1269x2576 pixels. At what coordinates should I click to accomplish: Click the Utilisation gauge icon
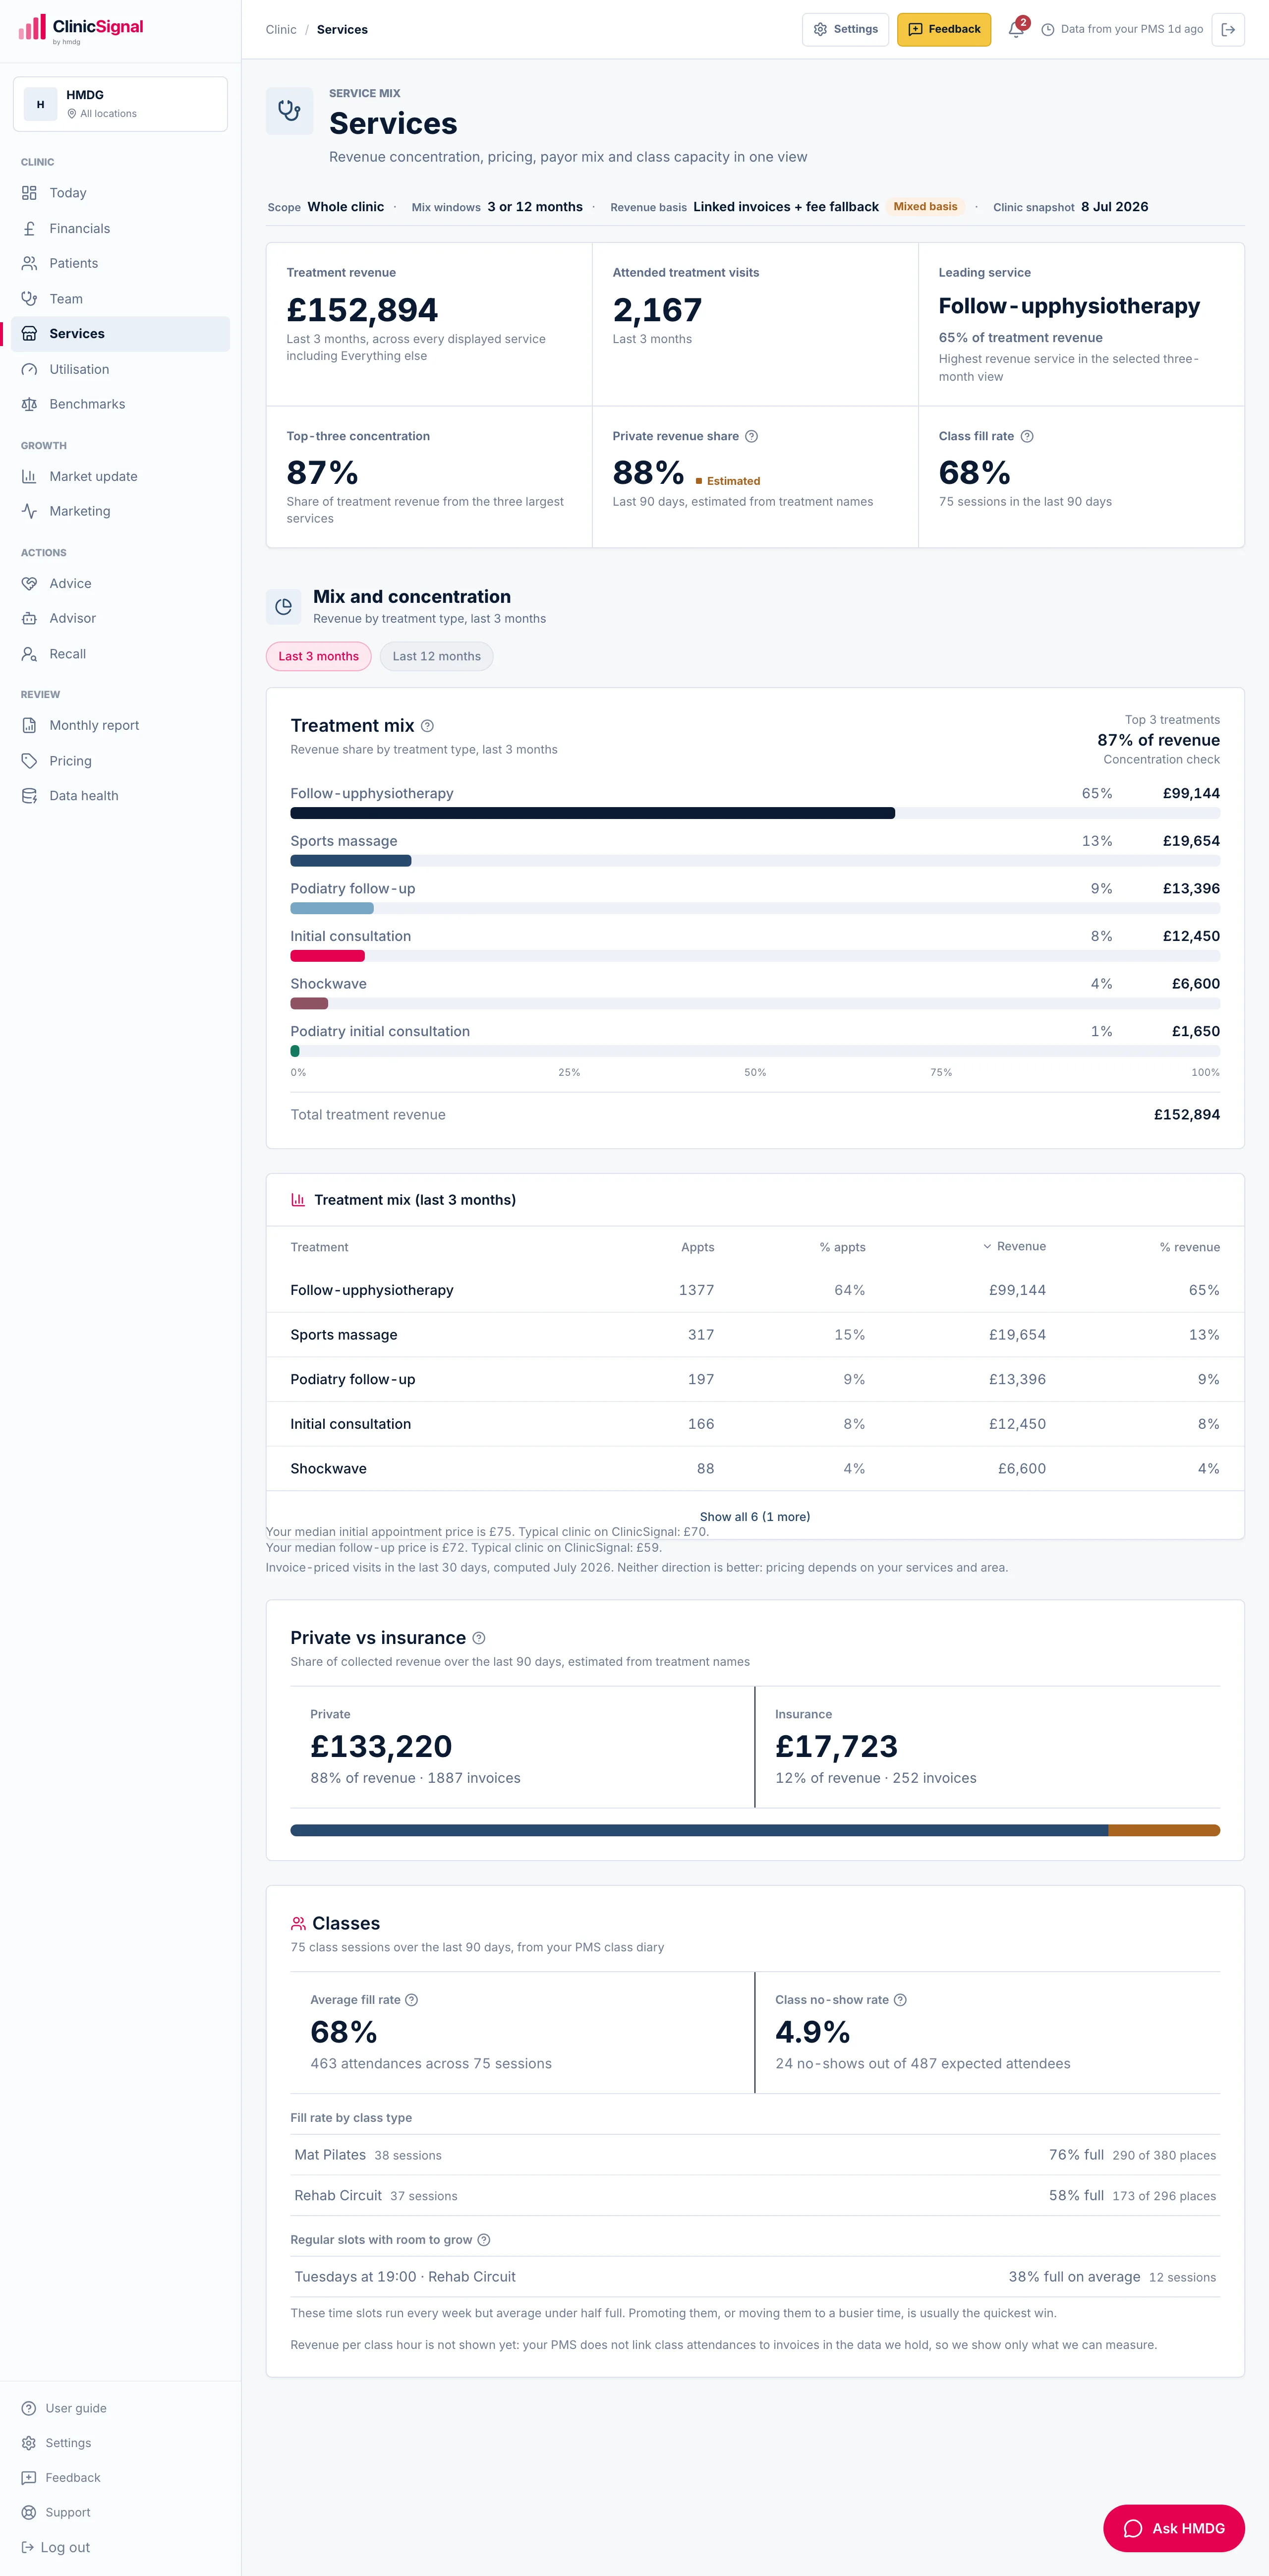29,369
